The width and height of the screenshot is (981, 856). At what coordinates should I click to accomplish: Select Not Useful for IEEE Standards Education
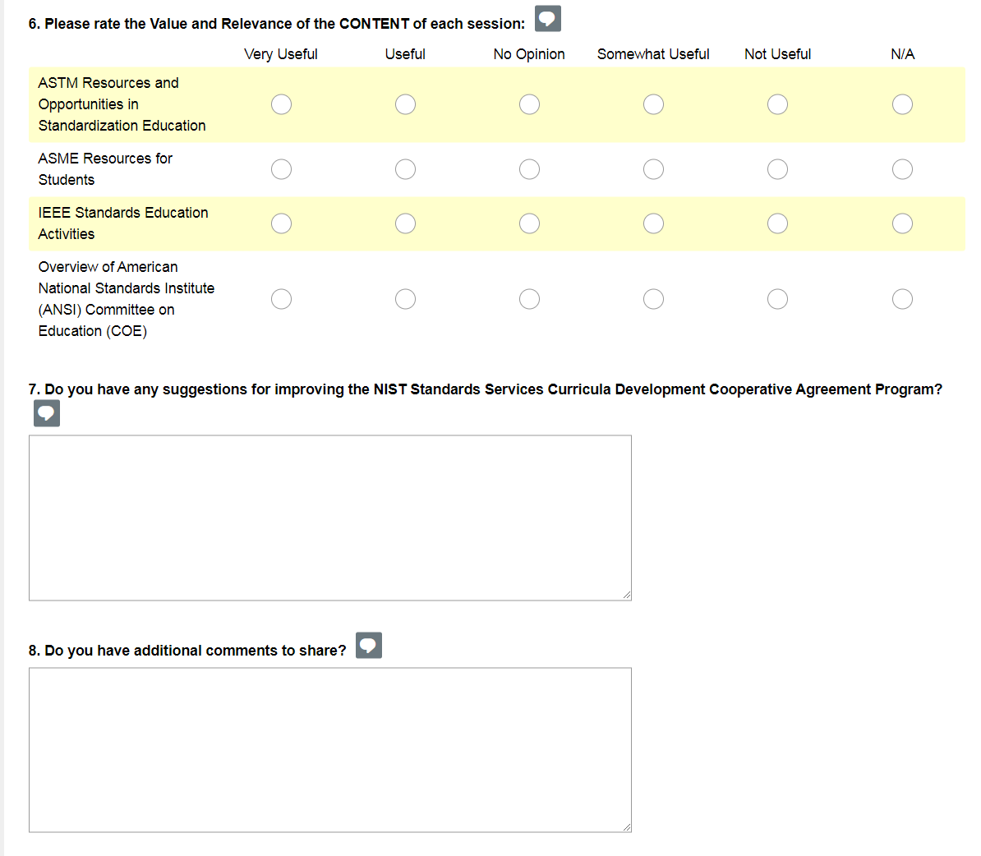[x=777, y=223]
